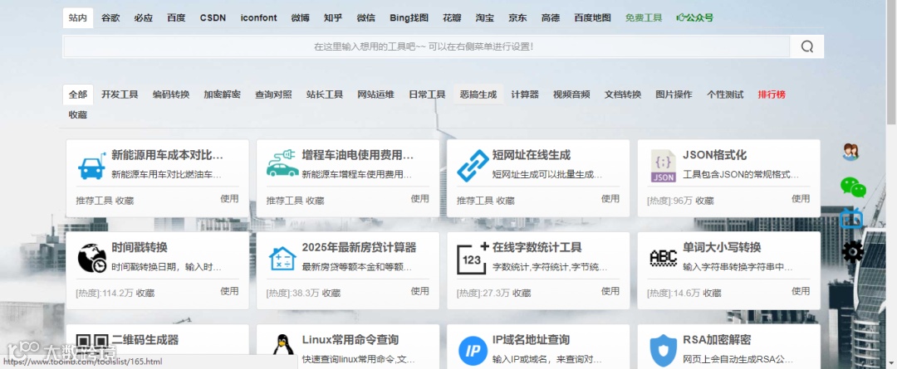Image resolution: width=897 pixels, height=369 pixels.
Task: Open the 计算器 category
Action: point(525,95)
